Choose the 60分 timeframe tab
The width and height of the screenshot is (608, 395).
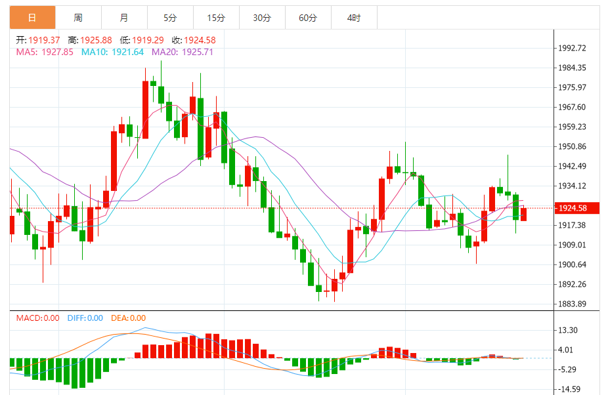point(308,18)
